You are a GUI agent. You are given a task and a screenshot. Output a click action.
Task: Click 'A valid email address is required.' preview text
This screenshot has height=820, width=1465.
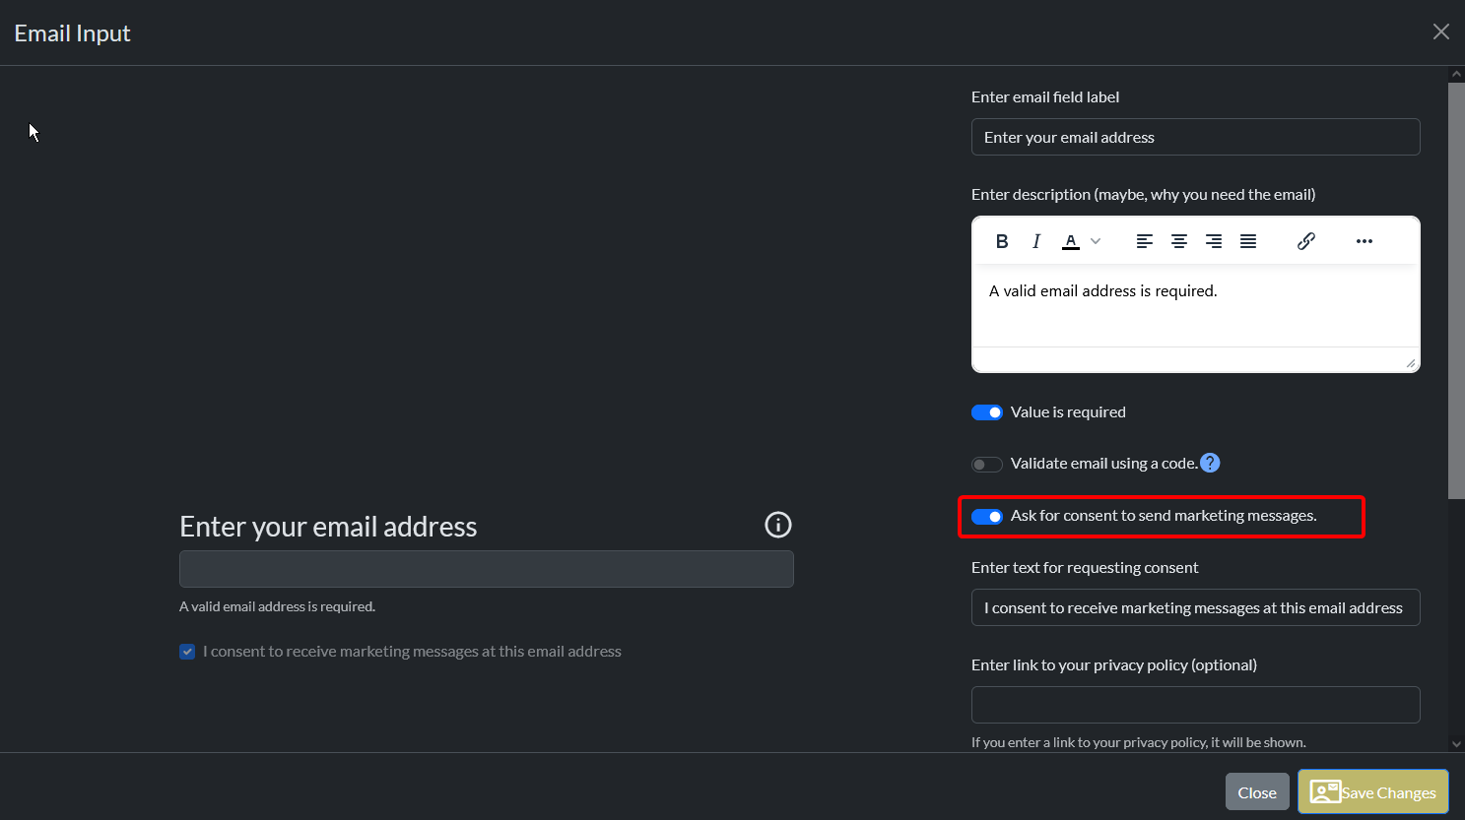point(277,606)
